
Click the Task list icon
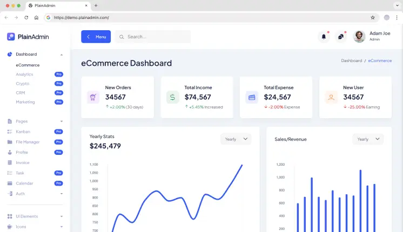pyautogui.click(x=10, y=173)
